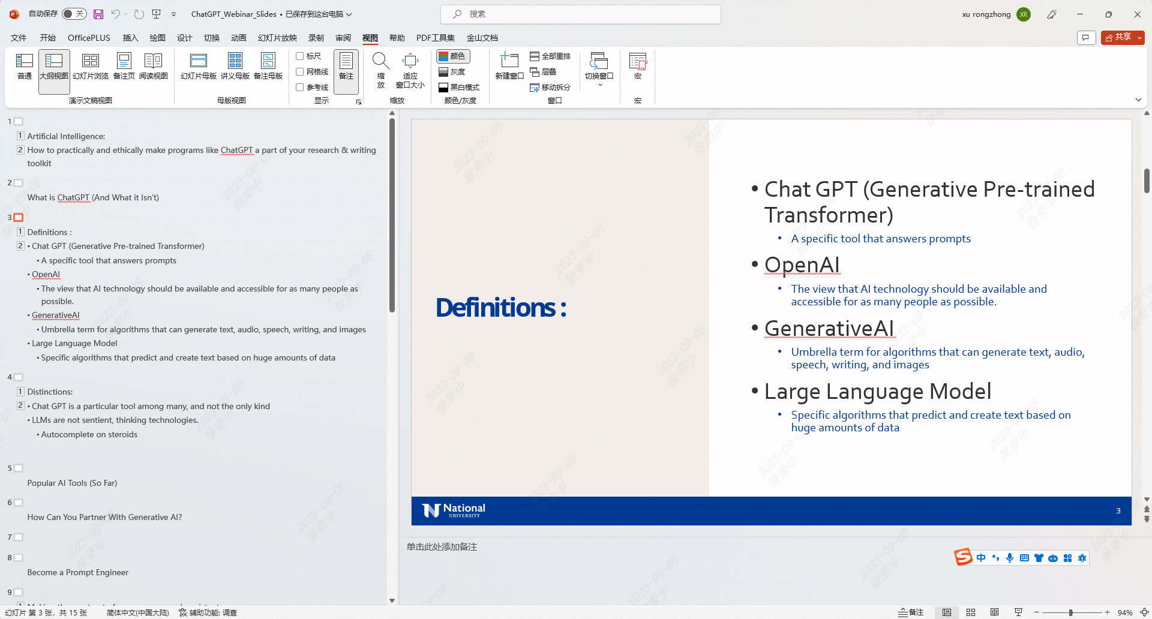Screen dimensions: 1152x619
Task: Click language indicator 简体中文(中国大陆)
Action: click(138, 612)
